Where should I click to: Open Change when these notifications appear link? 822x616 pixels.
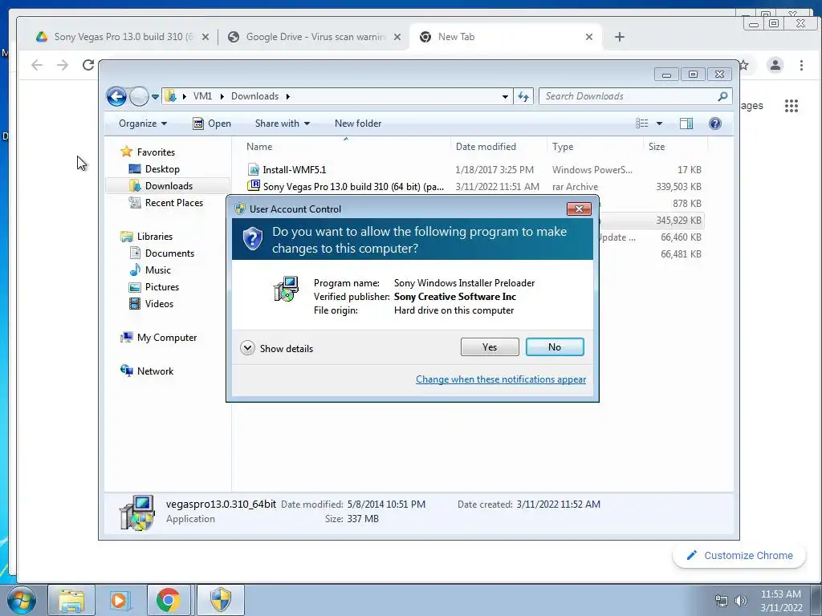coord(501,379)
